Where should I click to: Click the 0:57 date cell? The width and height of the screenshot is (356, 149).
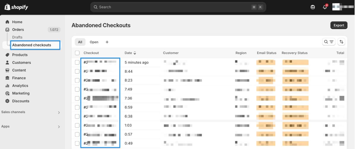pos(128,134)
